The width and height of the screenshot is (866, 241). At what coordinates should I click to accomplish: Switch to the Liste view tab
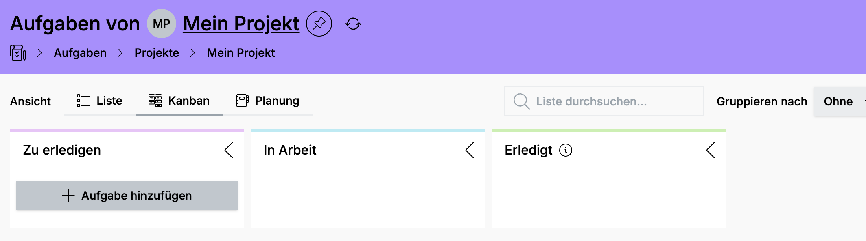(100, 101)
